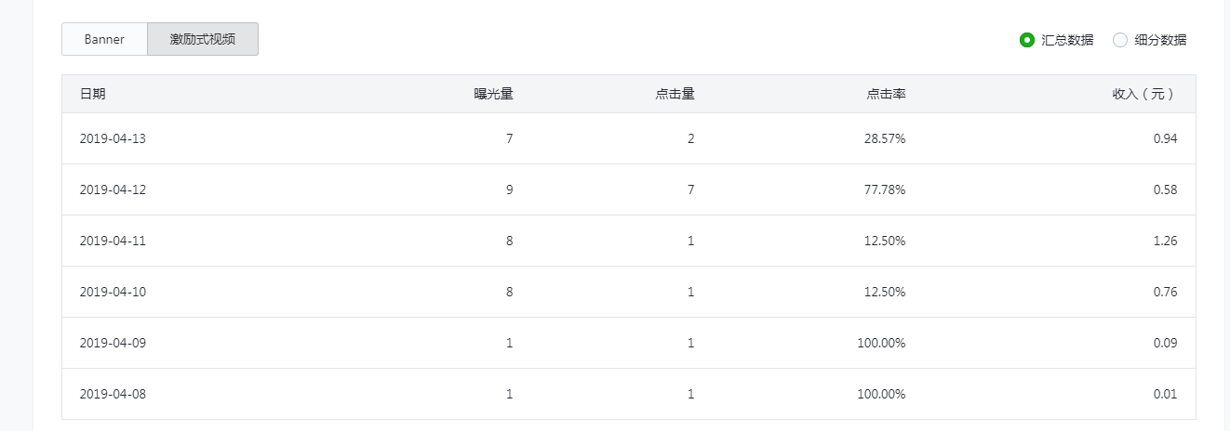The width and height of the screenshot is (1230, 431).
Task: Select the 0.94 revenue value
Action: point(1163,138)
